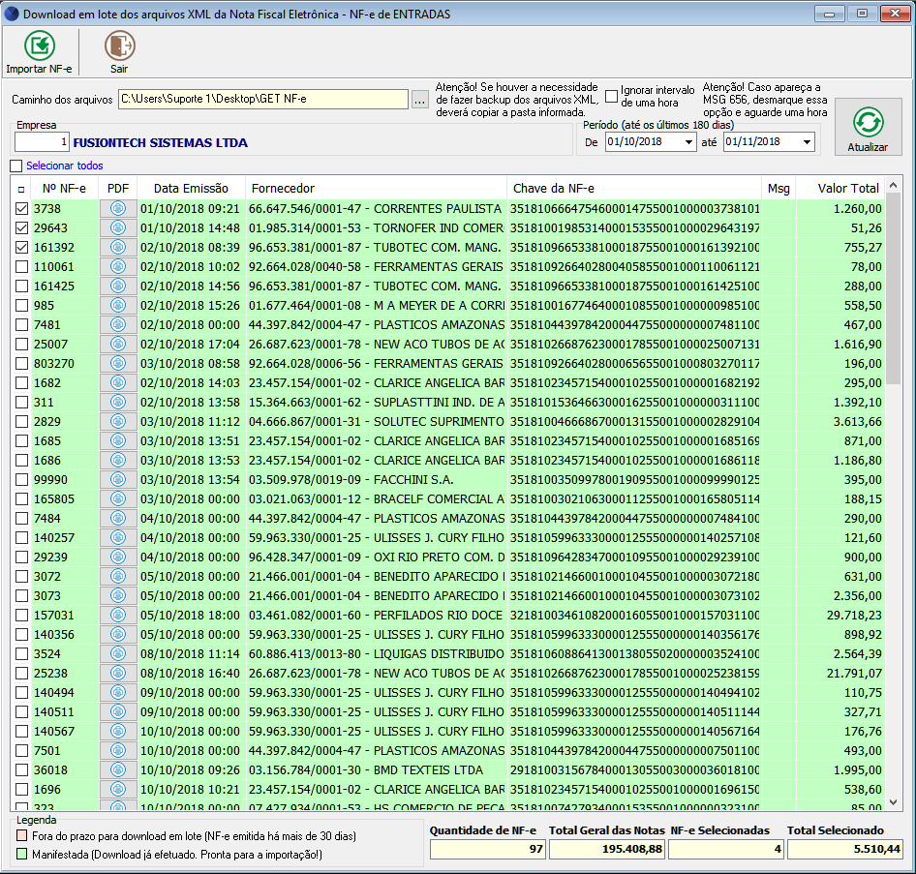Open the 'De' start date dropdown
The height and width of the screenshot is (874, 916).
click(x=688, y=142)
